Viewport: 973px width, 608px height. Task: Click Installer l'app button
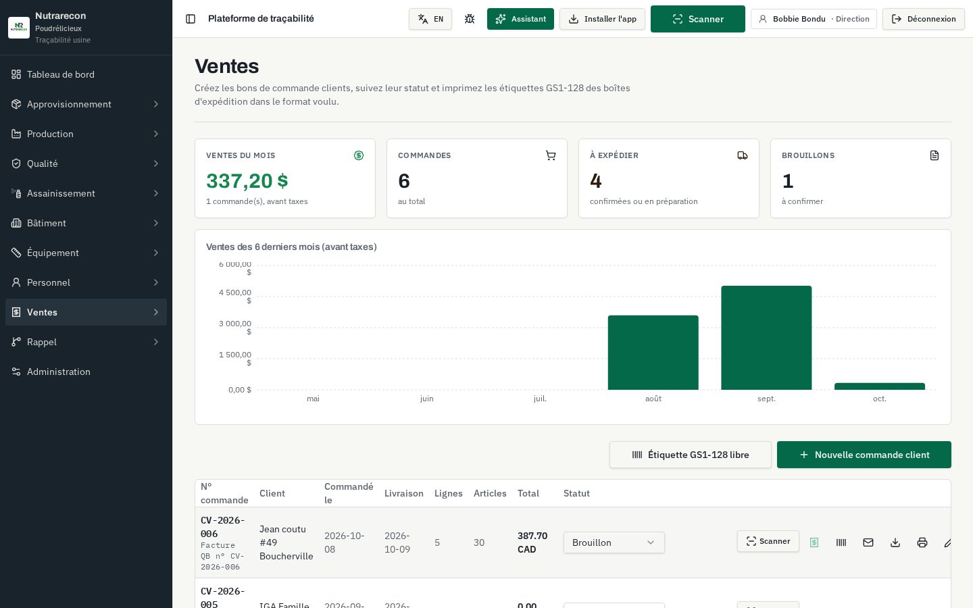click(x=602, y=19)
